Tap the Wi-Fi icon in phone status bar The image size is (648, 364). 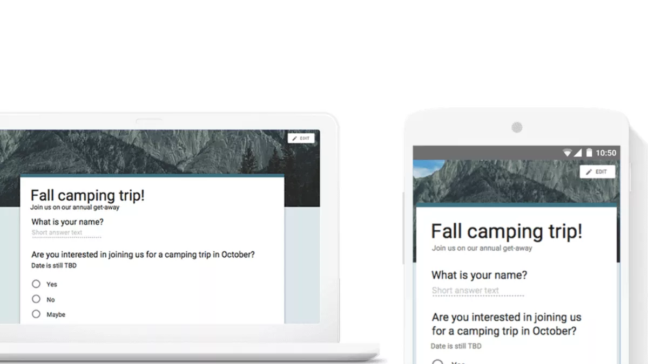[567, 153]
